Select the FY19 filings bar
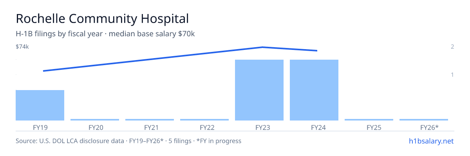Image resolution: width=470 pixels, height=156 pixels. tap(40, 105)
